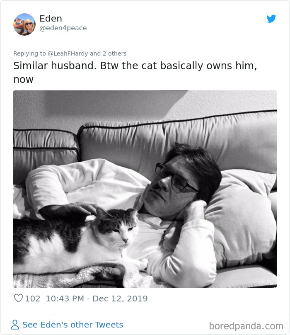Open Twitter by clicking the blue bird icon
Viewport: 290px width, 335px height.
[x=271, y=19]
